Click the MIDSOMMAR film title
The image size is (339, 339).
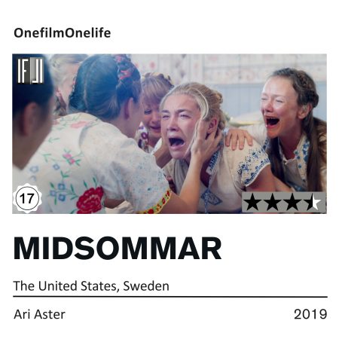118,249
